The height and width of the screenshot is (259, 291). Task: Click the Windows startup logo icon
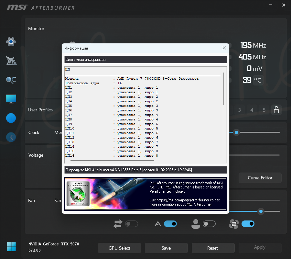[x=11, y=247]
